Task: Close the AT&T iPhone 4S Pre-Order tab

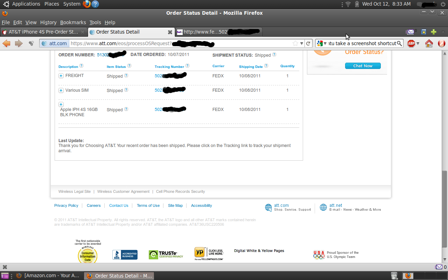Action: tap(83, 32)
